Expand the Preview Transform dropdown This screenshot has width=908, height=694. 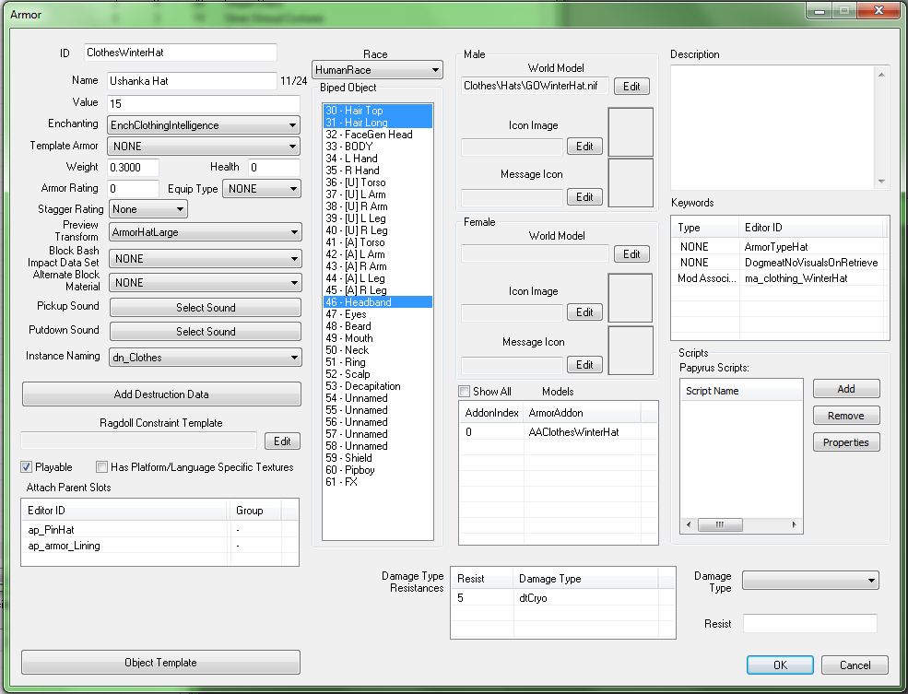point(205,232)
